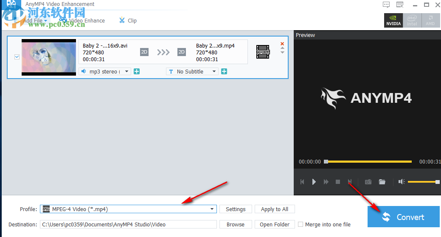Viewport: 441px width, 237px height.
Task: Take a snapshot with camera icon
Action: (x=368, y=182)
